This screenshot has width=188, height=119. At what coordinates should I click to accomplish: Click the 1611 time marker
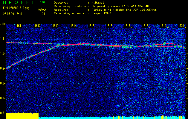point(19,26)
